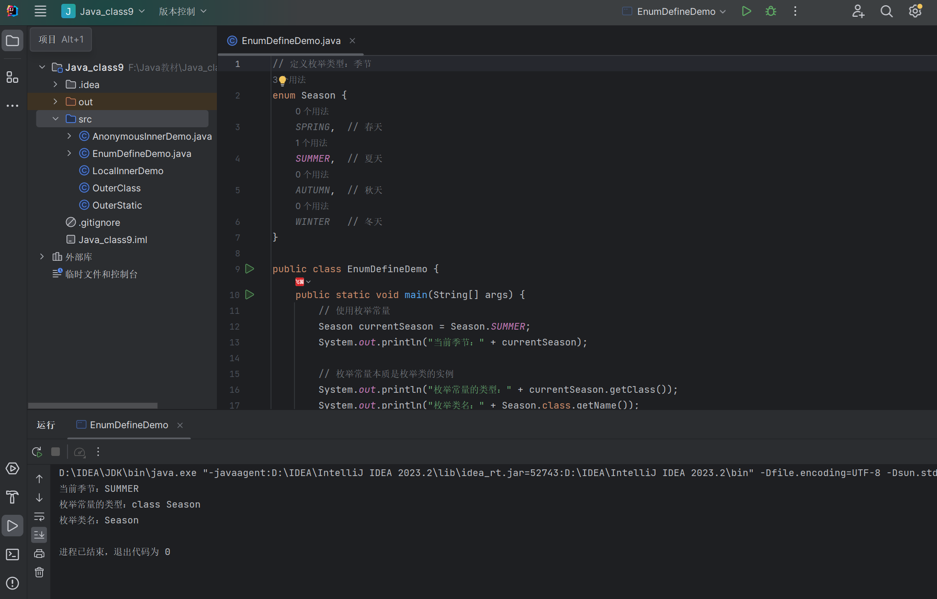Open the Structure tool window icon

click(12, 77)
